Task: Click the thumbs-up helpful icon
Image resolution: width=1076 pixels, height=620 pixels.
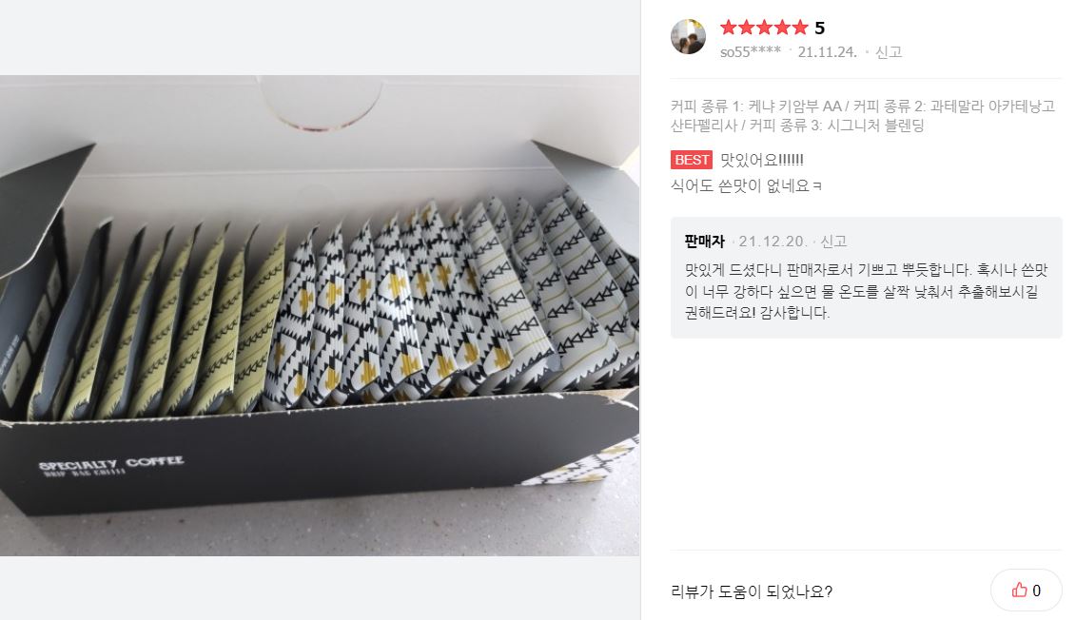Action: [1020, 590]
